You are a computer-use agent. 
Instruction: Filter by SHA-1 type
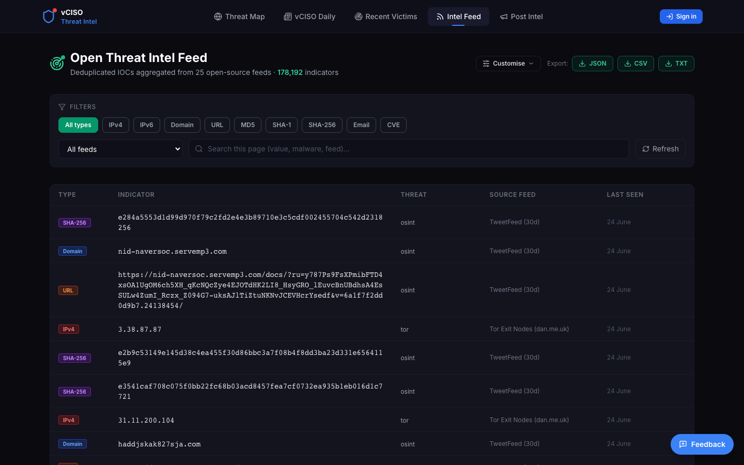pyautogui.click(x=282, y=125)
